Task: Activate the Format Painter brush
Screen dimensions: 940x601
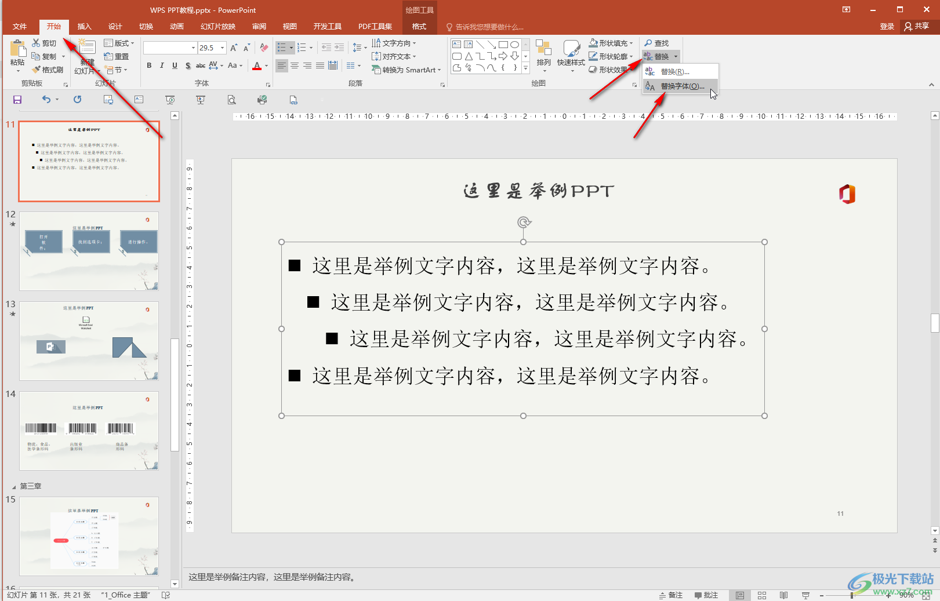Action: pyautogui.click(x=36, y=70)
